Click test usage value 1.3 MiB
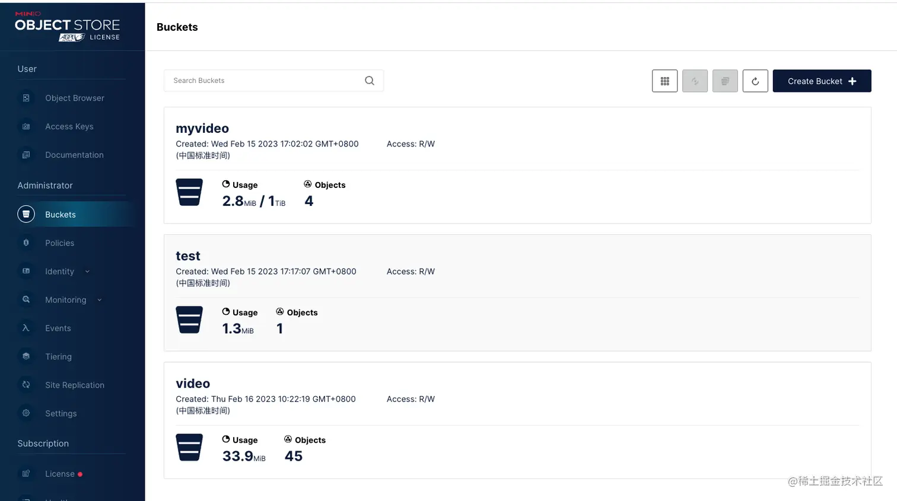 (238, 328)
